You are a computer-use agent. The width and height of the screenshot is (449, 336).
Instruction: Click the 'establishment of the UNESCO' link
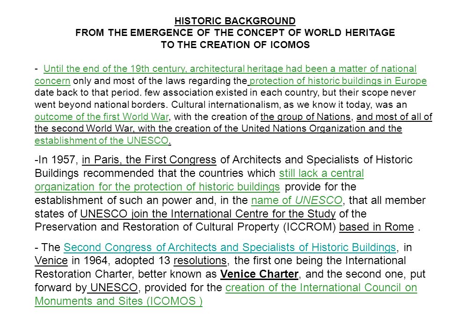pos(101,140)
